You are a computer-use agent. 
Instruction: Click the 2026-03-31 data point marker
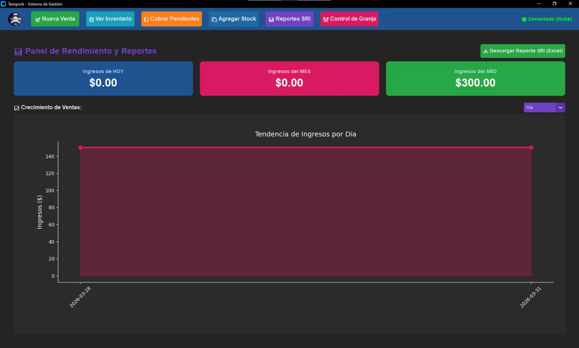(x=531, y=147)
